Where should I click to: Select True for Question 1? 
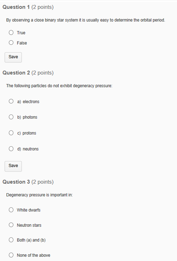tap(11, 32)
